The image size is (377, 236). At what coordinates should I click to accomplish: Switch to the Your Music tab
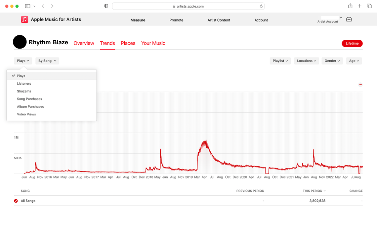[x=153, y=43]
